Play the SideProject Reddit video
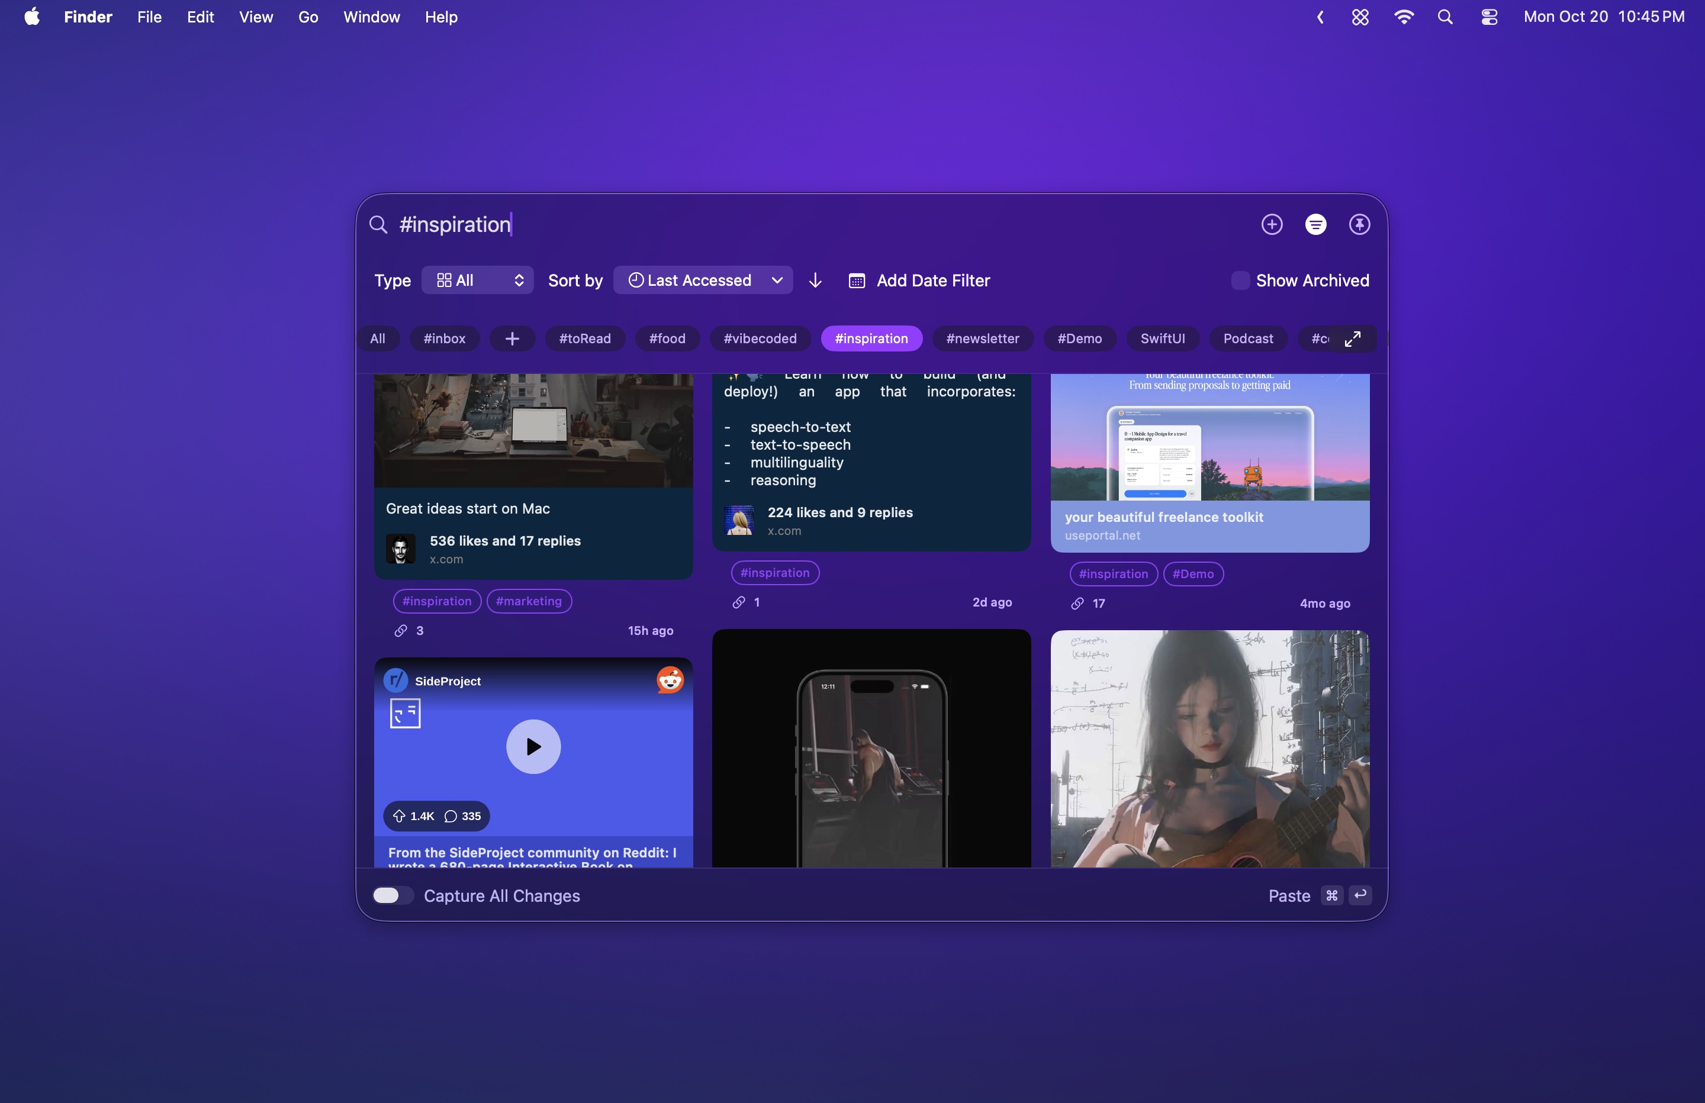Viewport: 1705px width, 1103px height. click(x=533, y=746)
